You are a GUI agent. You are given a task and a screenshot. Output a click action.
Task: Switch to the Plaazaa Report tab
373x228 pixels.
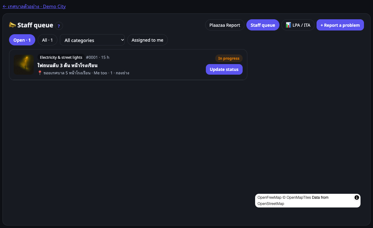225,25
